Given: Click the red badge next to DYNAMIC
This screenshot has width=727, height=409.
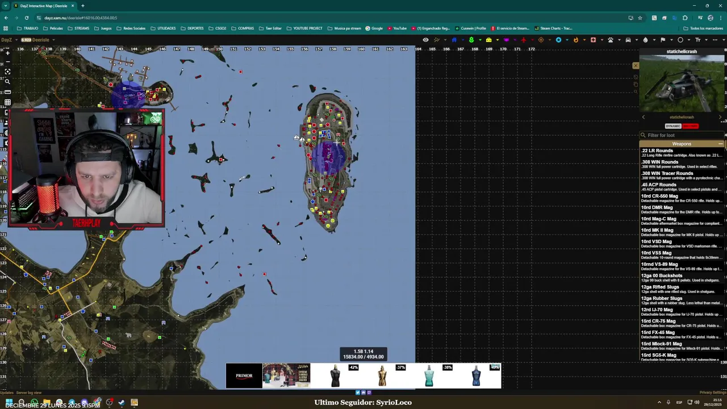Looking at the screenshot, I should click(691, 126).
